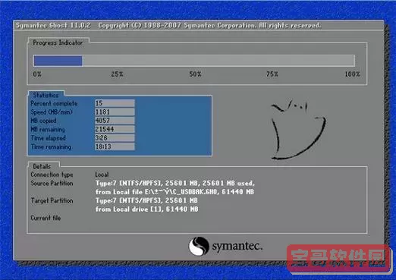
Task: Click the symantec wordmark text
Action: point(237,246)
